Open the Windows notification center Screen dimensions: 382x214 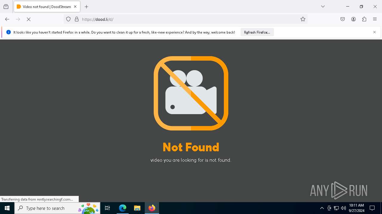tap(372, 208)
